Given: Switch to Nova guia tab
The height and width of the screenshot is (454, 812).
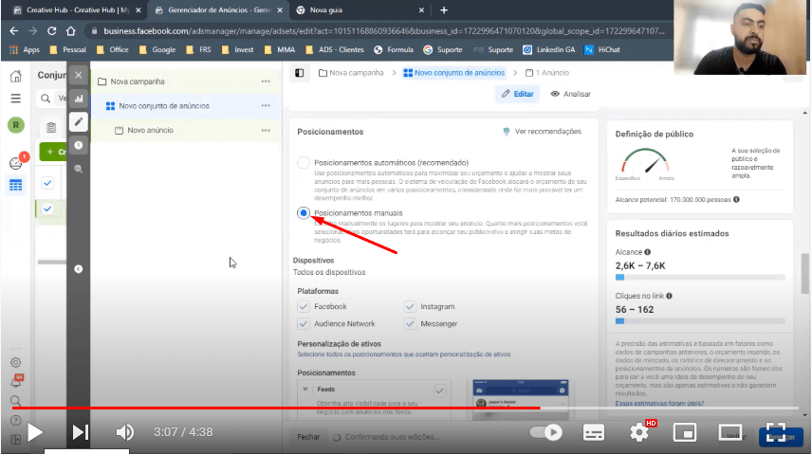Looking at the screenshot, I should [x=360, y=9].
